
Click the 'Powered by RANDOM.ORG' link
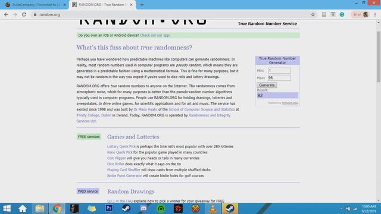tap(290, 103)
